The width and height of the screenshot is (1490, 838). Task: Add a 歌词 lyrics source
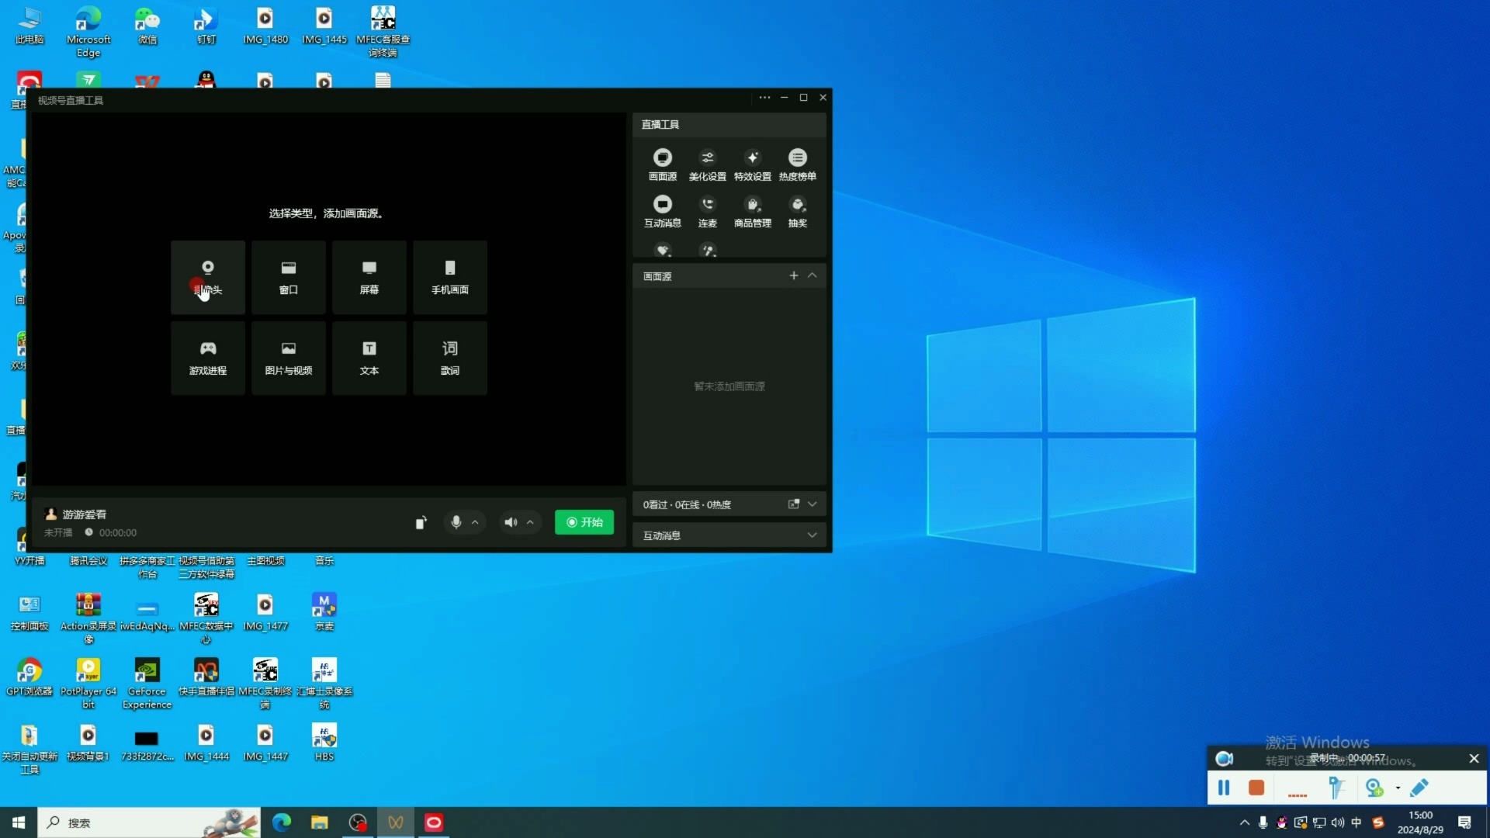(450, 358)
